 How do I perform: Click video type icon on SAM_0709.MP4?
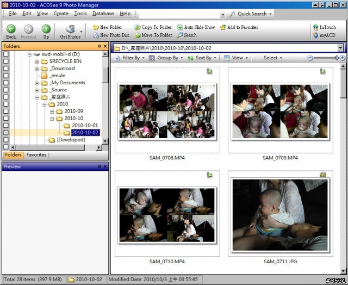[x=322, y=71]
